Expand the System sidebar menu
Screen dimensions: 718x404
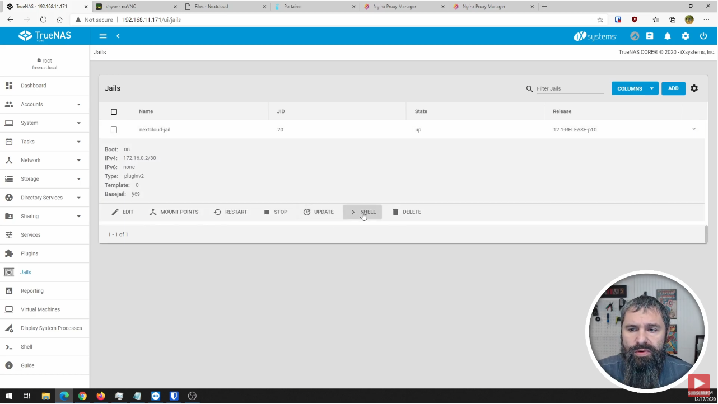45,123
